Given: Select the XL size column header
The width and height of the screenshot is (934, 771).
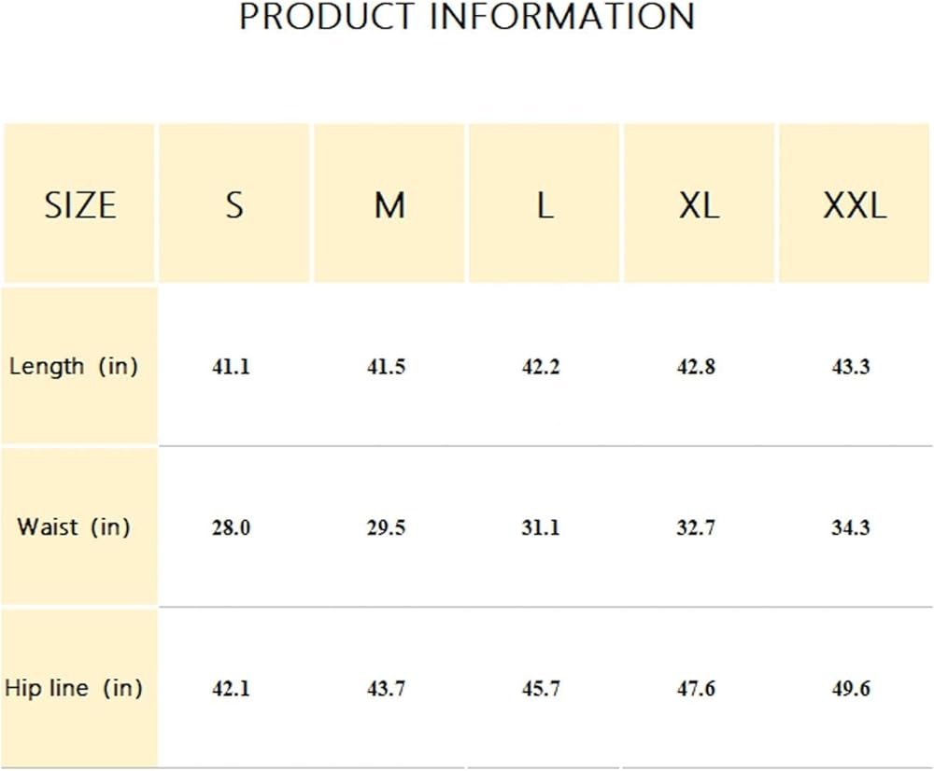Looking at the screenshot, I should [699, 203].
